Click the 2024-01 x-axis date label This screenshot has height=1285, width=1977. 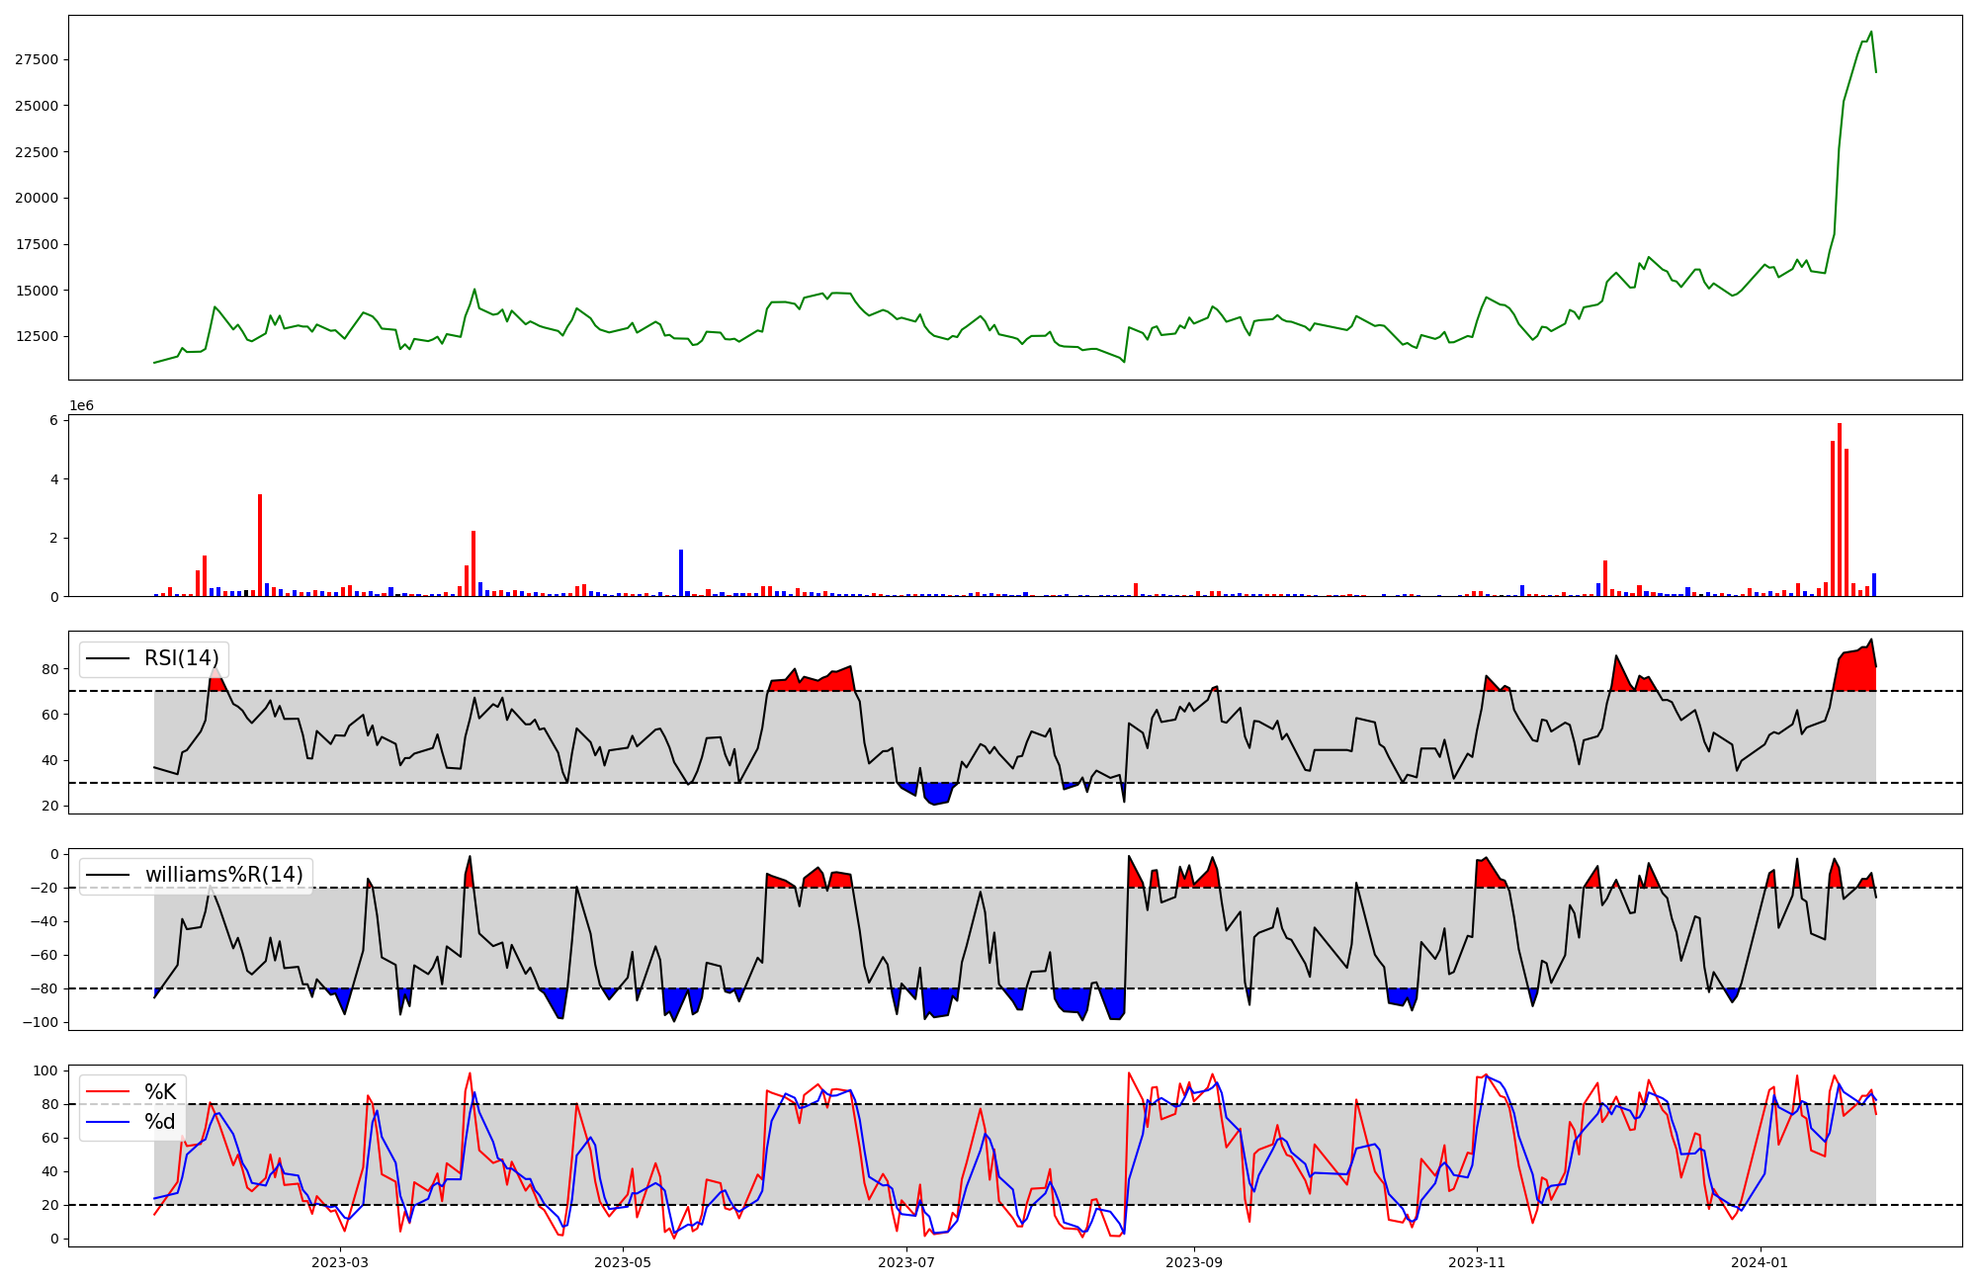pyautogui.click(x=1761, y=1262)
